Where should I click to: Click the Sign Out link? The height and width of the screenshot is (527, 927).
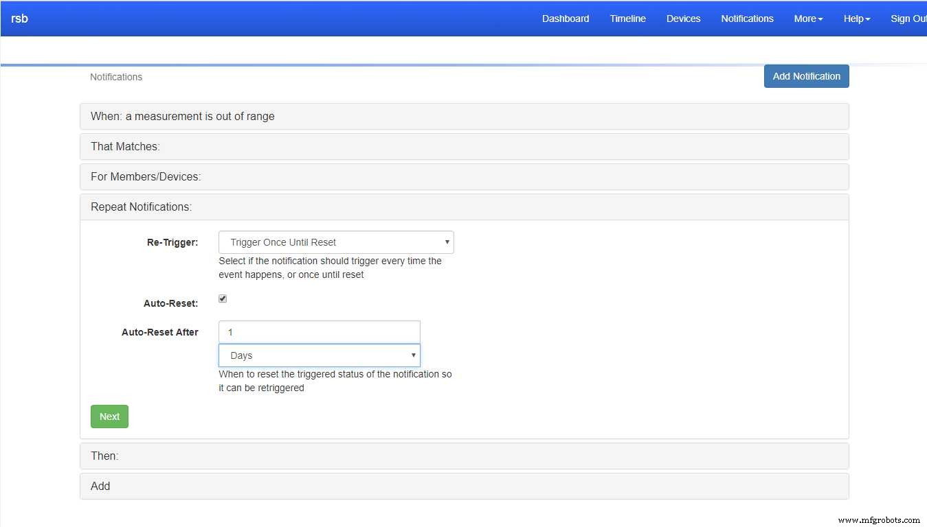click(x=908, y=19)
